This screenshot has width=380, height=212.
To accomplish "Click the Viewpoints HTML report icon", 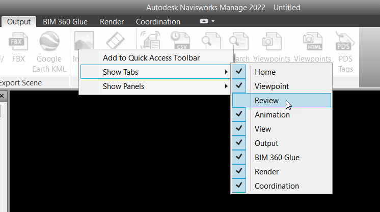I will tap(312, 41).
